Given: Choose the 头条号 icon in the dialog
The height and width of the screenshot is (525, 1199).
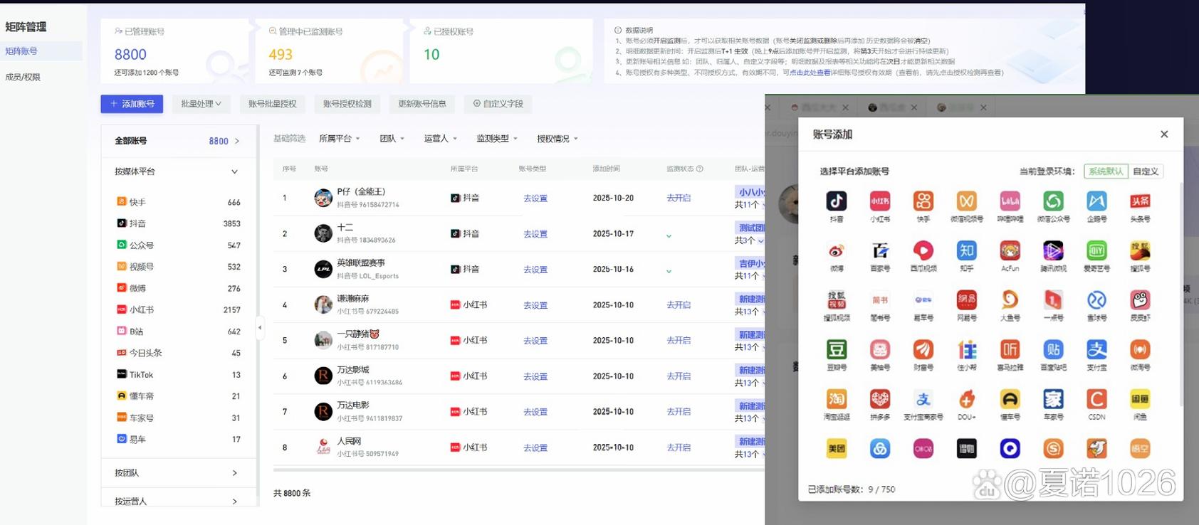Looking at the screenshot, I should pyautogui.click(x=1140, y=201).
